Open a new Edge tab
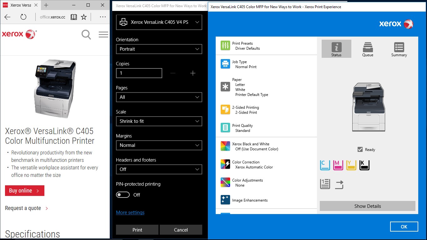The height and width of the screenshot is (240, 427). pyautogui.click(x=46, y=5)
